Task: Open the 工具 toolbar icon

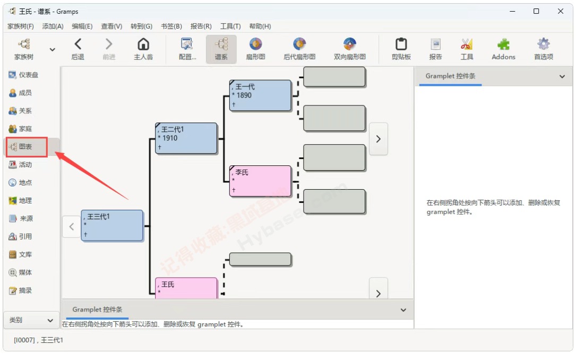Action: pos(467,49)
